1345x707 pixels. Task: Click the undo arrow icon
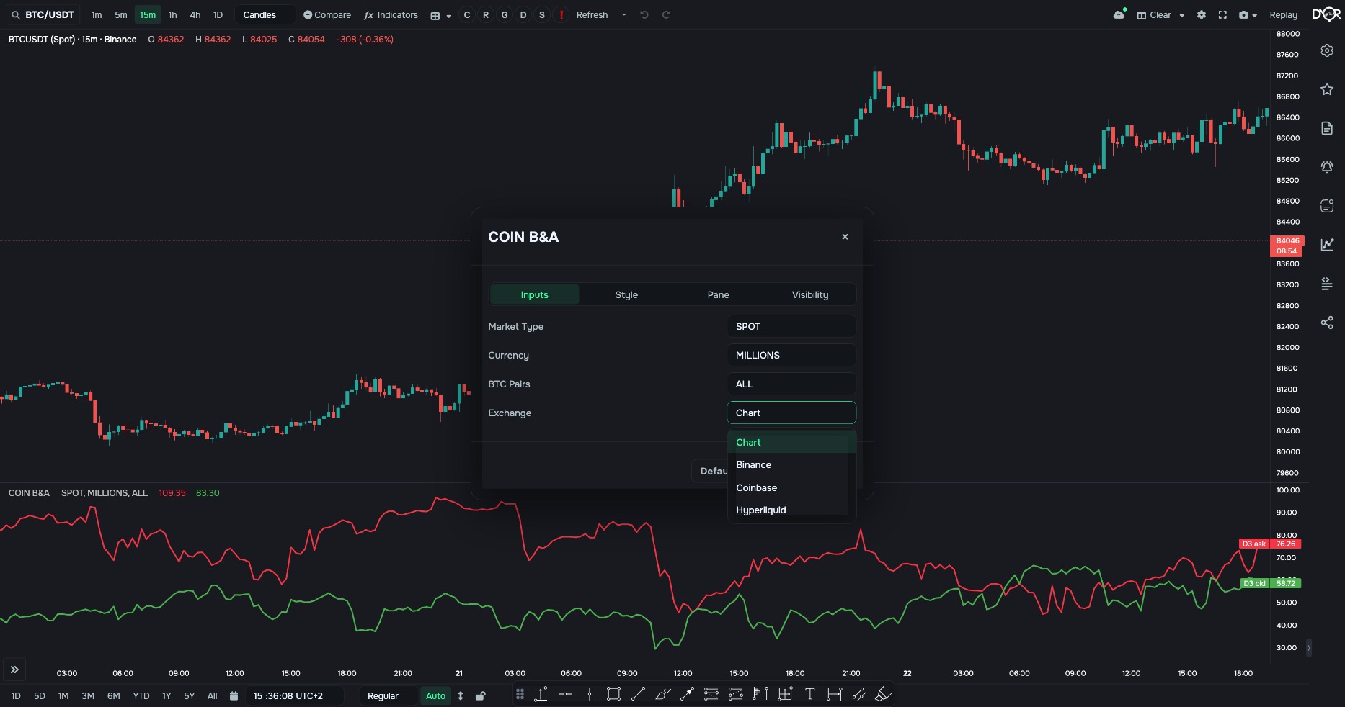click(644, 14)
